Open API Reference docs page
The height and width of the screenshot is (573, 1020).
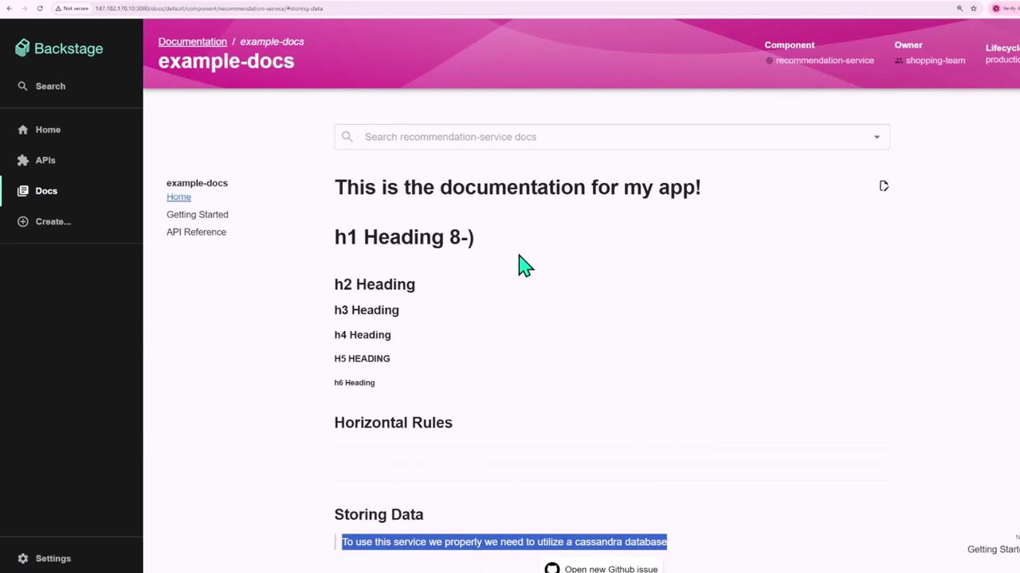pyautogui.click(x=196, y=232)
